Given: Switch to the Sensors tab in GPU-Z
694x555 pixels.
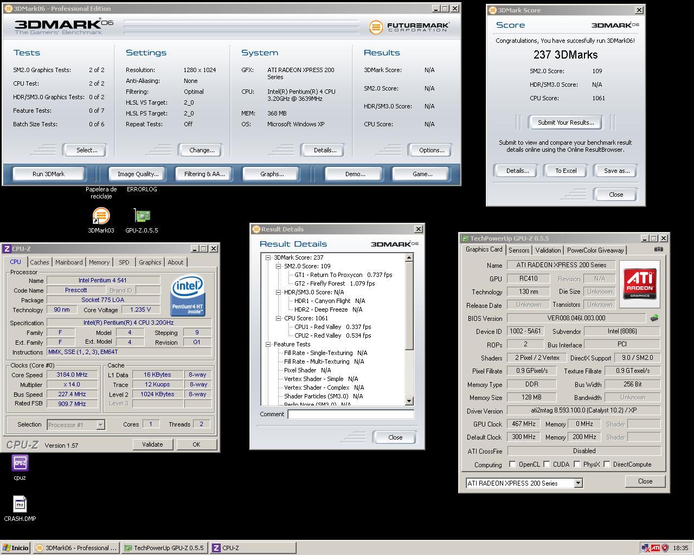Looking at the screenshot, I should point(519,250).
